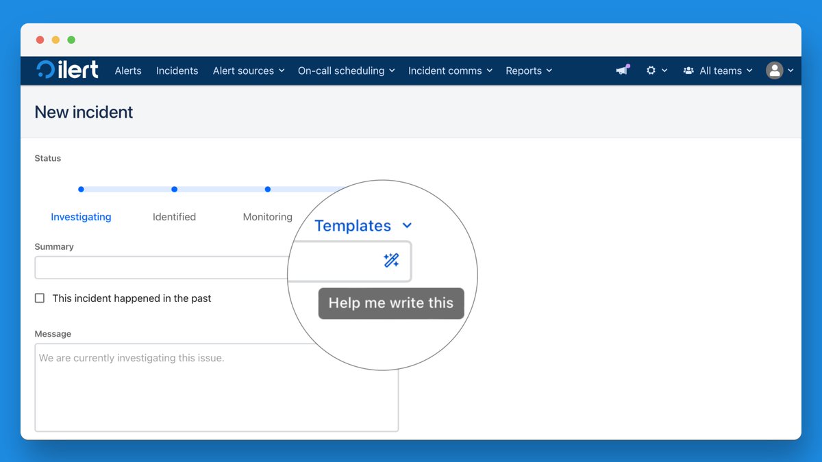This screenshot has height=462, width=822.
Task: Click the Investigating status dot
Action: coord(81,189)
